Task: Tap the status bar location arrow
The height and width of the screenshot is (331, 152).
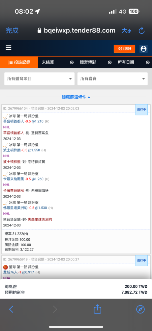Action: click(x=37, y=11)
